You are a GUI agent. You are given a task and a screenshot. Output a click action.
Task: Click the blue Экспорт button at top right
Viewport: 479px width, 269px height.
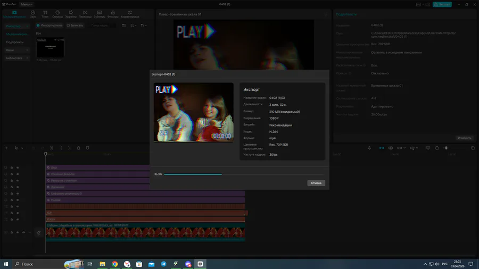(x=442, y=4)
